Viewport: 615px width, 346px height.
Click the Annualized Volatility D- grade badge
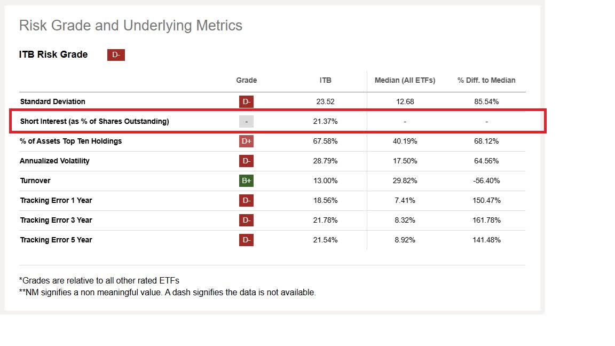(x=246, y=161)
